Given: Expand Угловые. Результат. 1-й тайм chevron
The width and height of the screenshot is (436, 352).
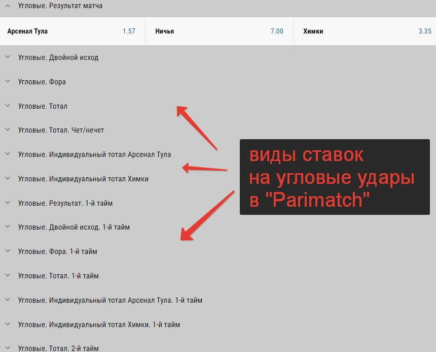Looking at the screenshot, I should [8, 203].
